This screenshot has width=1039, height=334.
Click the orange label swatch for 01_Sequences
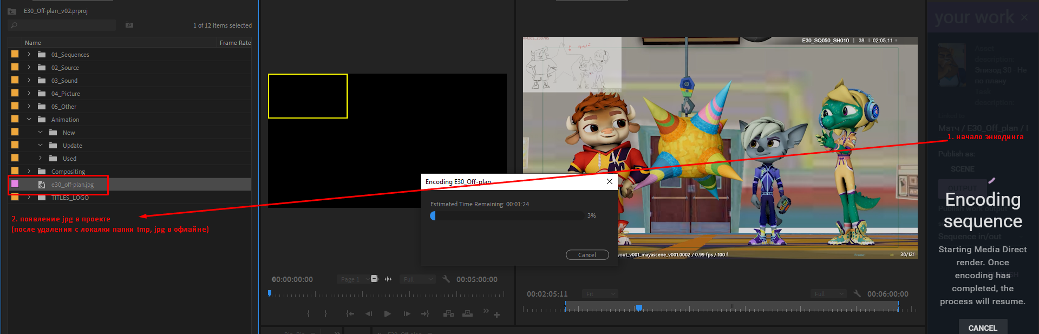pos(15,54)
